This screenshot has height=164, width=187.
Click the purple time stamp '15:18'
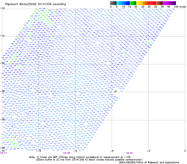pyautogui.click(x=66, y=153)
